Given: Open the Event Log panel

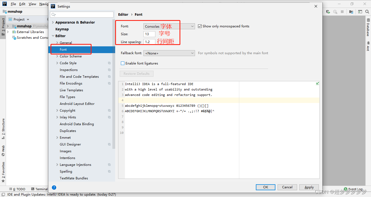Looking at the screenshot, I should point(353,189).
